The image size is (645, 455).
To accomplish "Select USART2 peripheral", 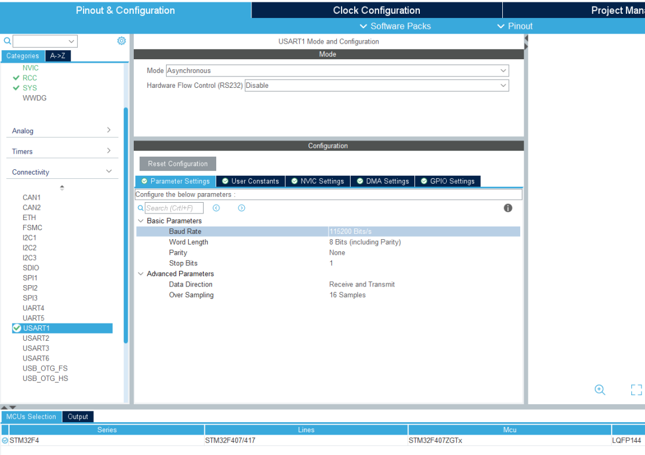I will (x=36, y=338).
